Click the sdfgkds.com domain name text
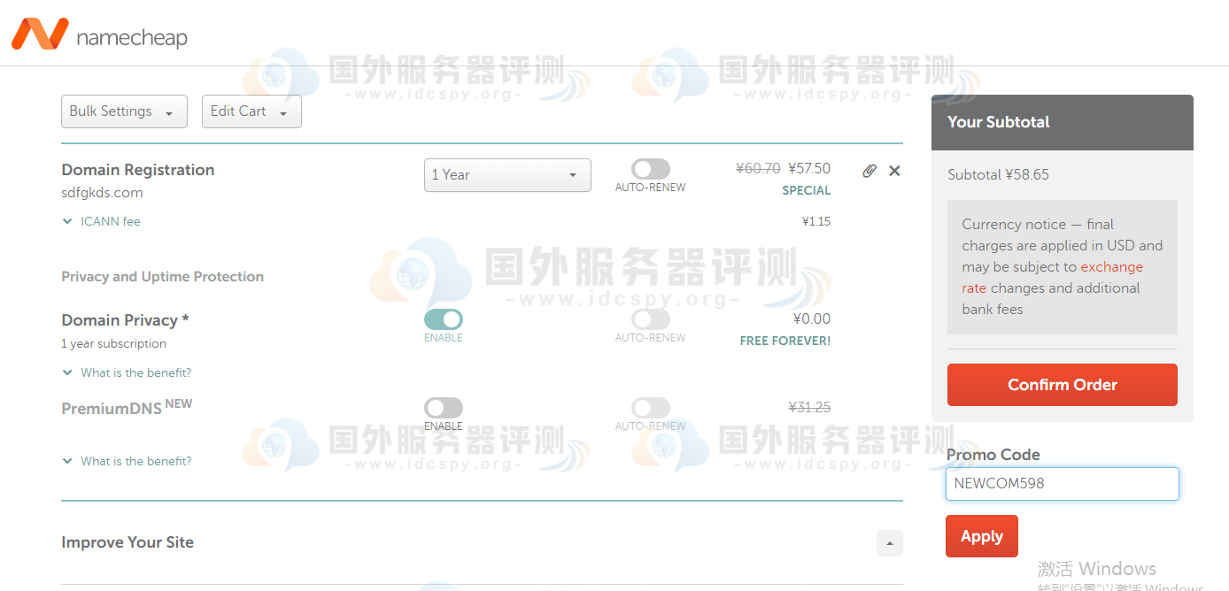 click(x=102, y=193)
